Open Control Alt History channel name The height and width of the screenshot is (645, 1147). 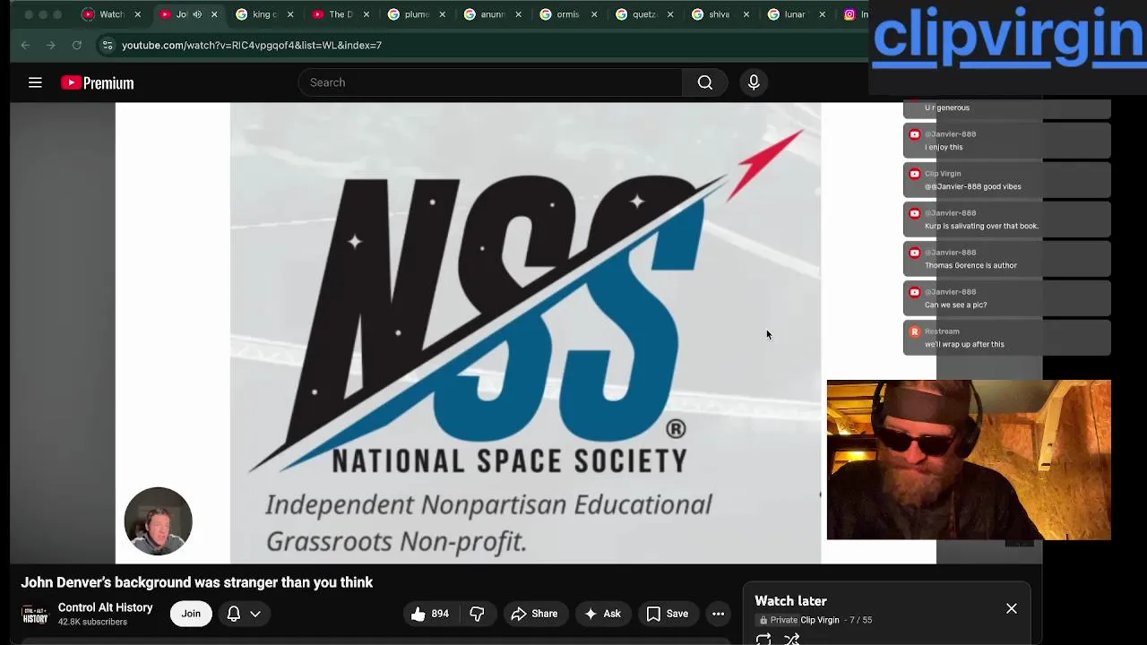pos(106,607)
